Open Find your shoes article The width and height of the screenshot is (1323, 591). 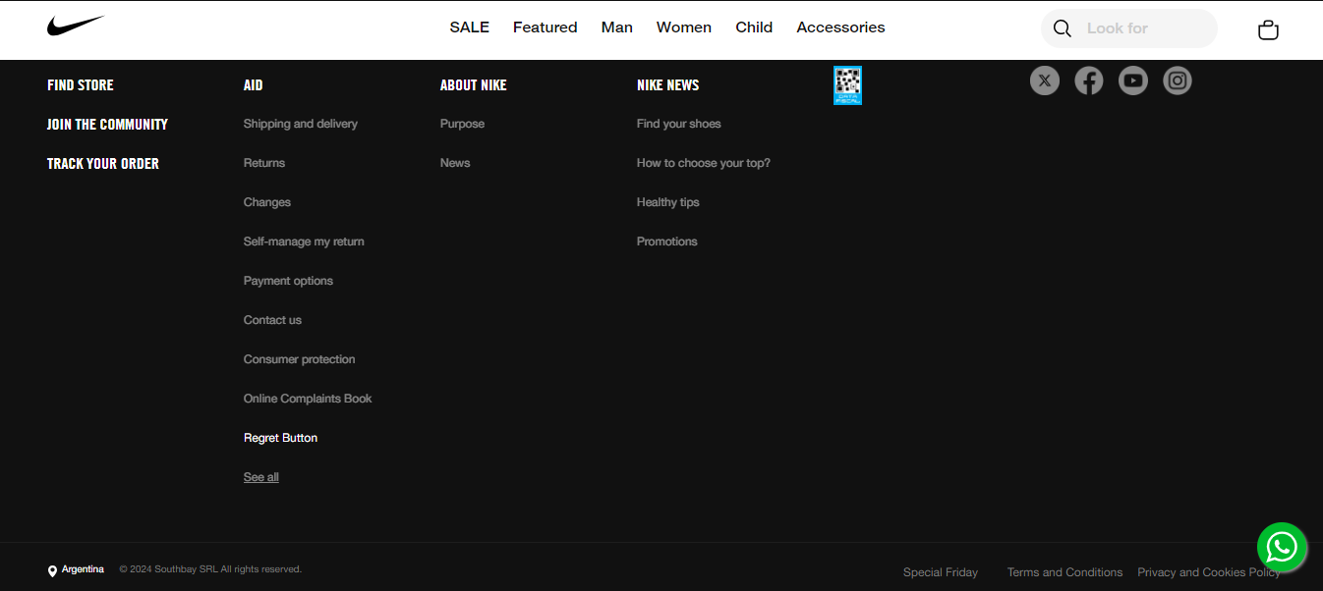(x=679, y=124)
